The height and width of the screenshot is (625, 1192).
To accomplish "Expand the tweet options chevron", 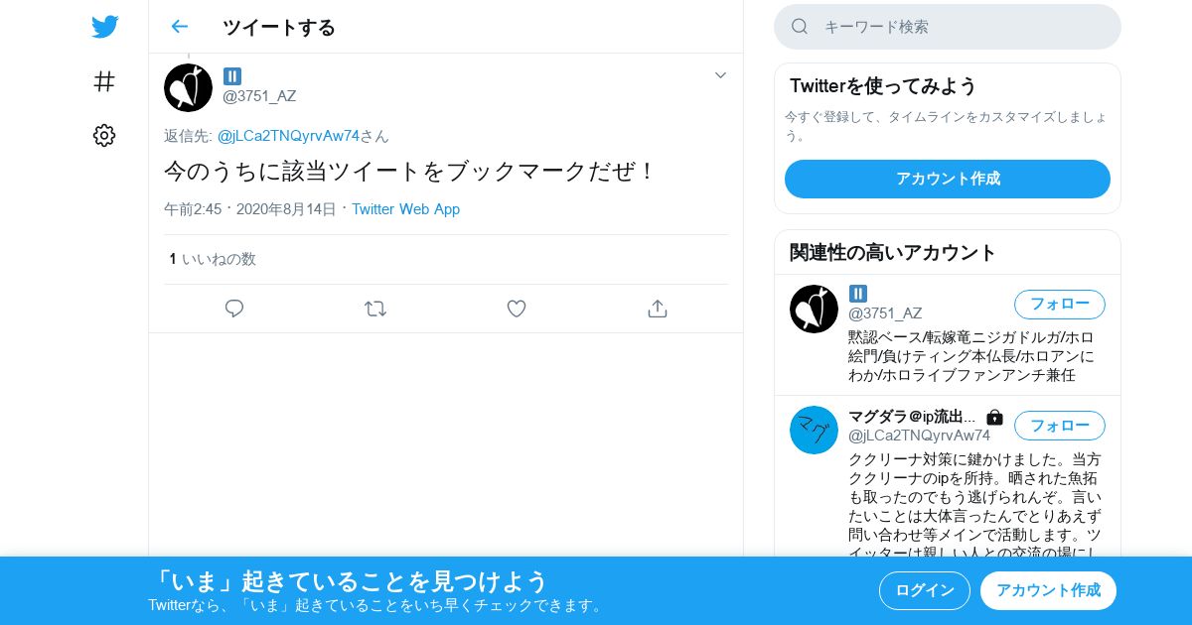I will [x=721, y=75].
